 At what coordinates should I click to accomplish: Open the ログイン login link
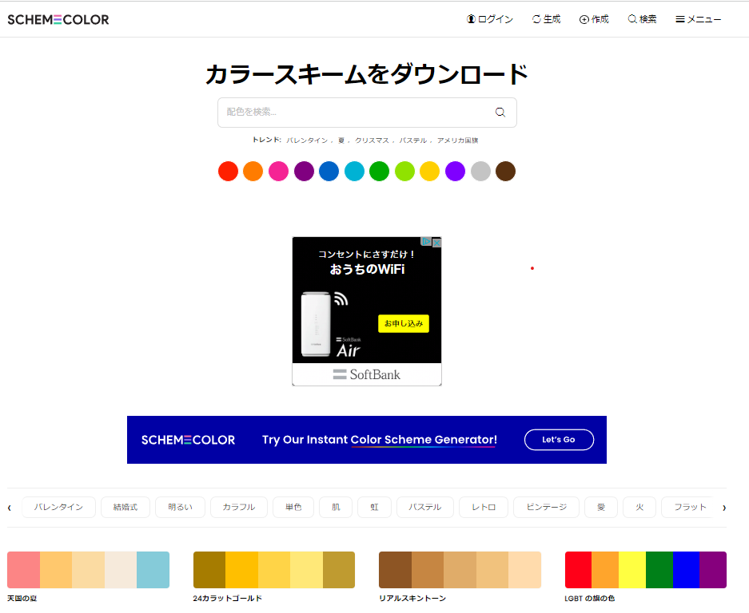(490, 19)
